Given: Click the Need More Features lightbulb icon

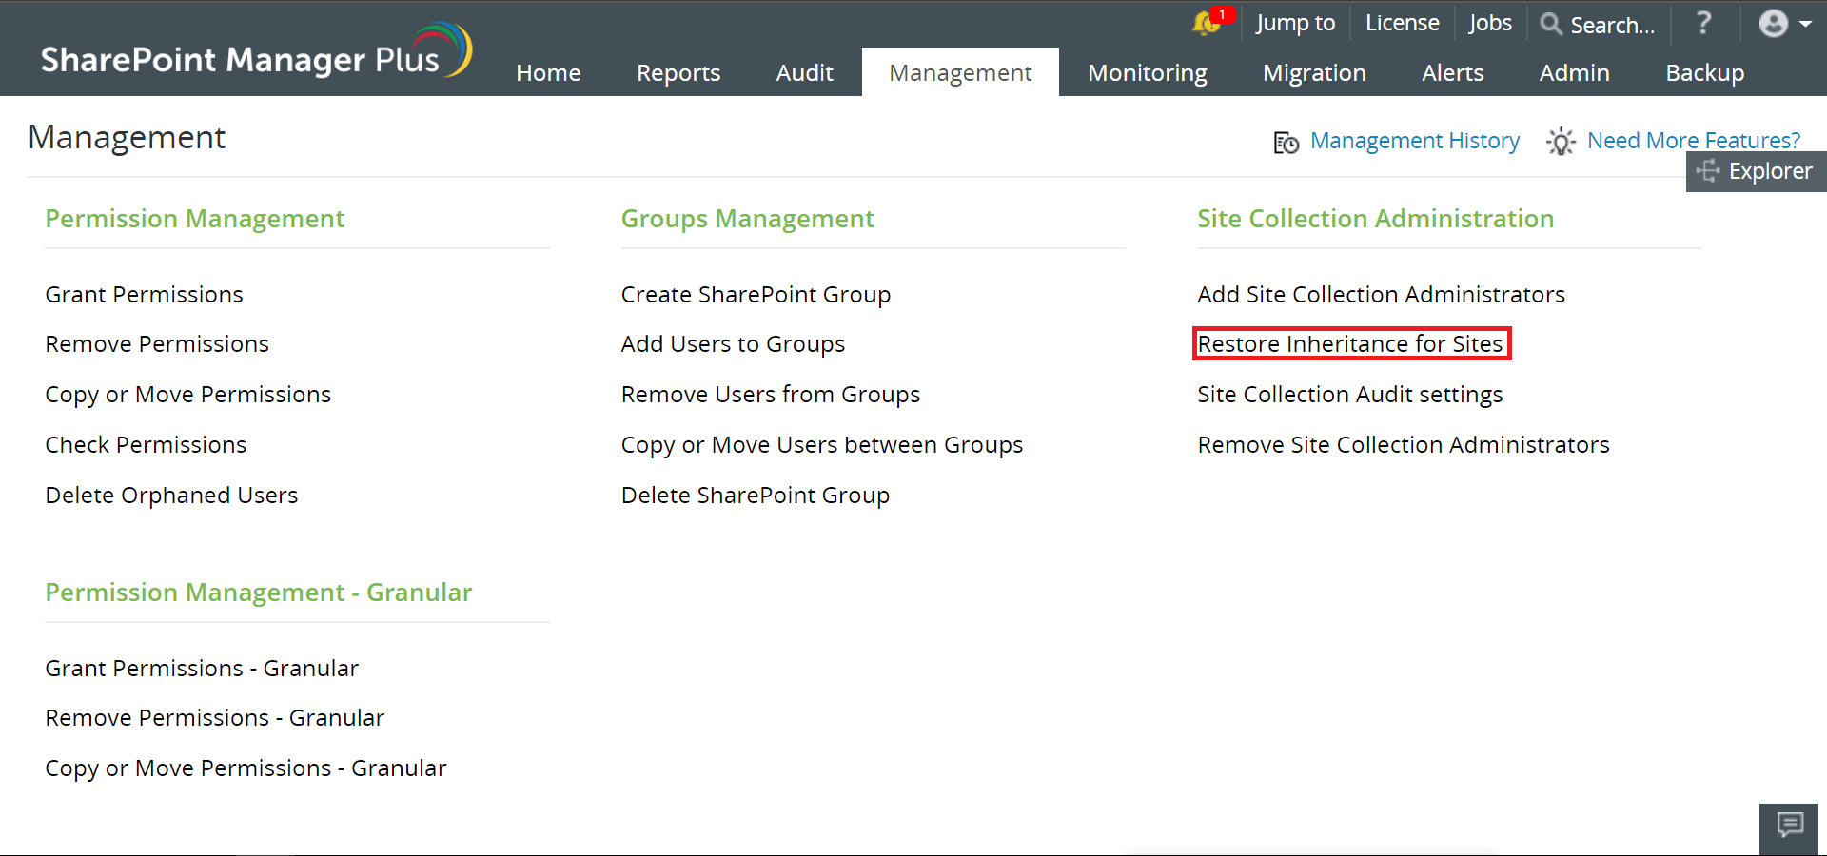Looking at the screenshot, I should 1560,142.
